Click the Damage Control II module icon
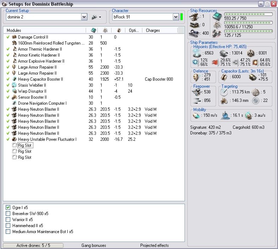Screen dimensions: 278x249 click(15, 37)
